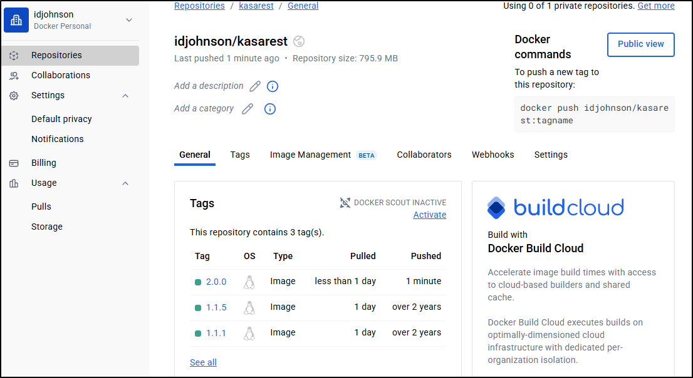This screenshot has height=378, width=693.
Task: Activate Docker Scout via Activate link
Action: tap(430, 215)
